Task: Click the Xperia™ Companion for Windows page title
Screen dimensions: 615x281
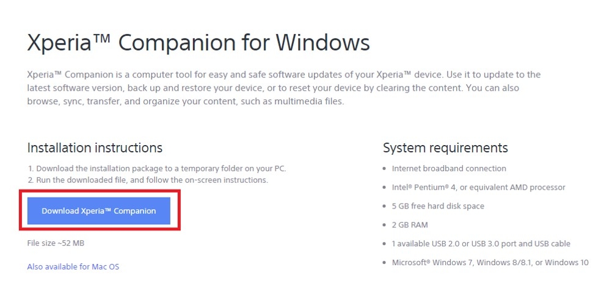Action: 198,43
